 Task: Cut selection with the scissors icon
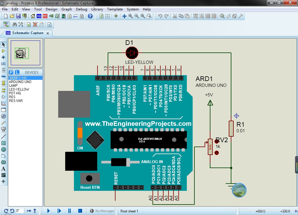point(175,16)
